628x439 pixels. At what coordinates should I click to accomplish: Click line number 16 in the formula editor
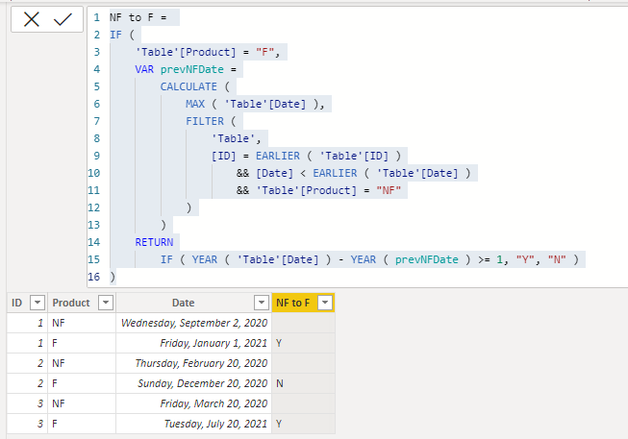(x=93, y=277)
